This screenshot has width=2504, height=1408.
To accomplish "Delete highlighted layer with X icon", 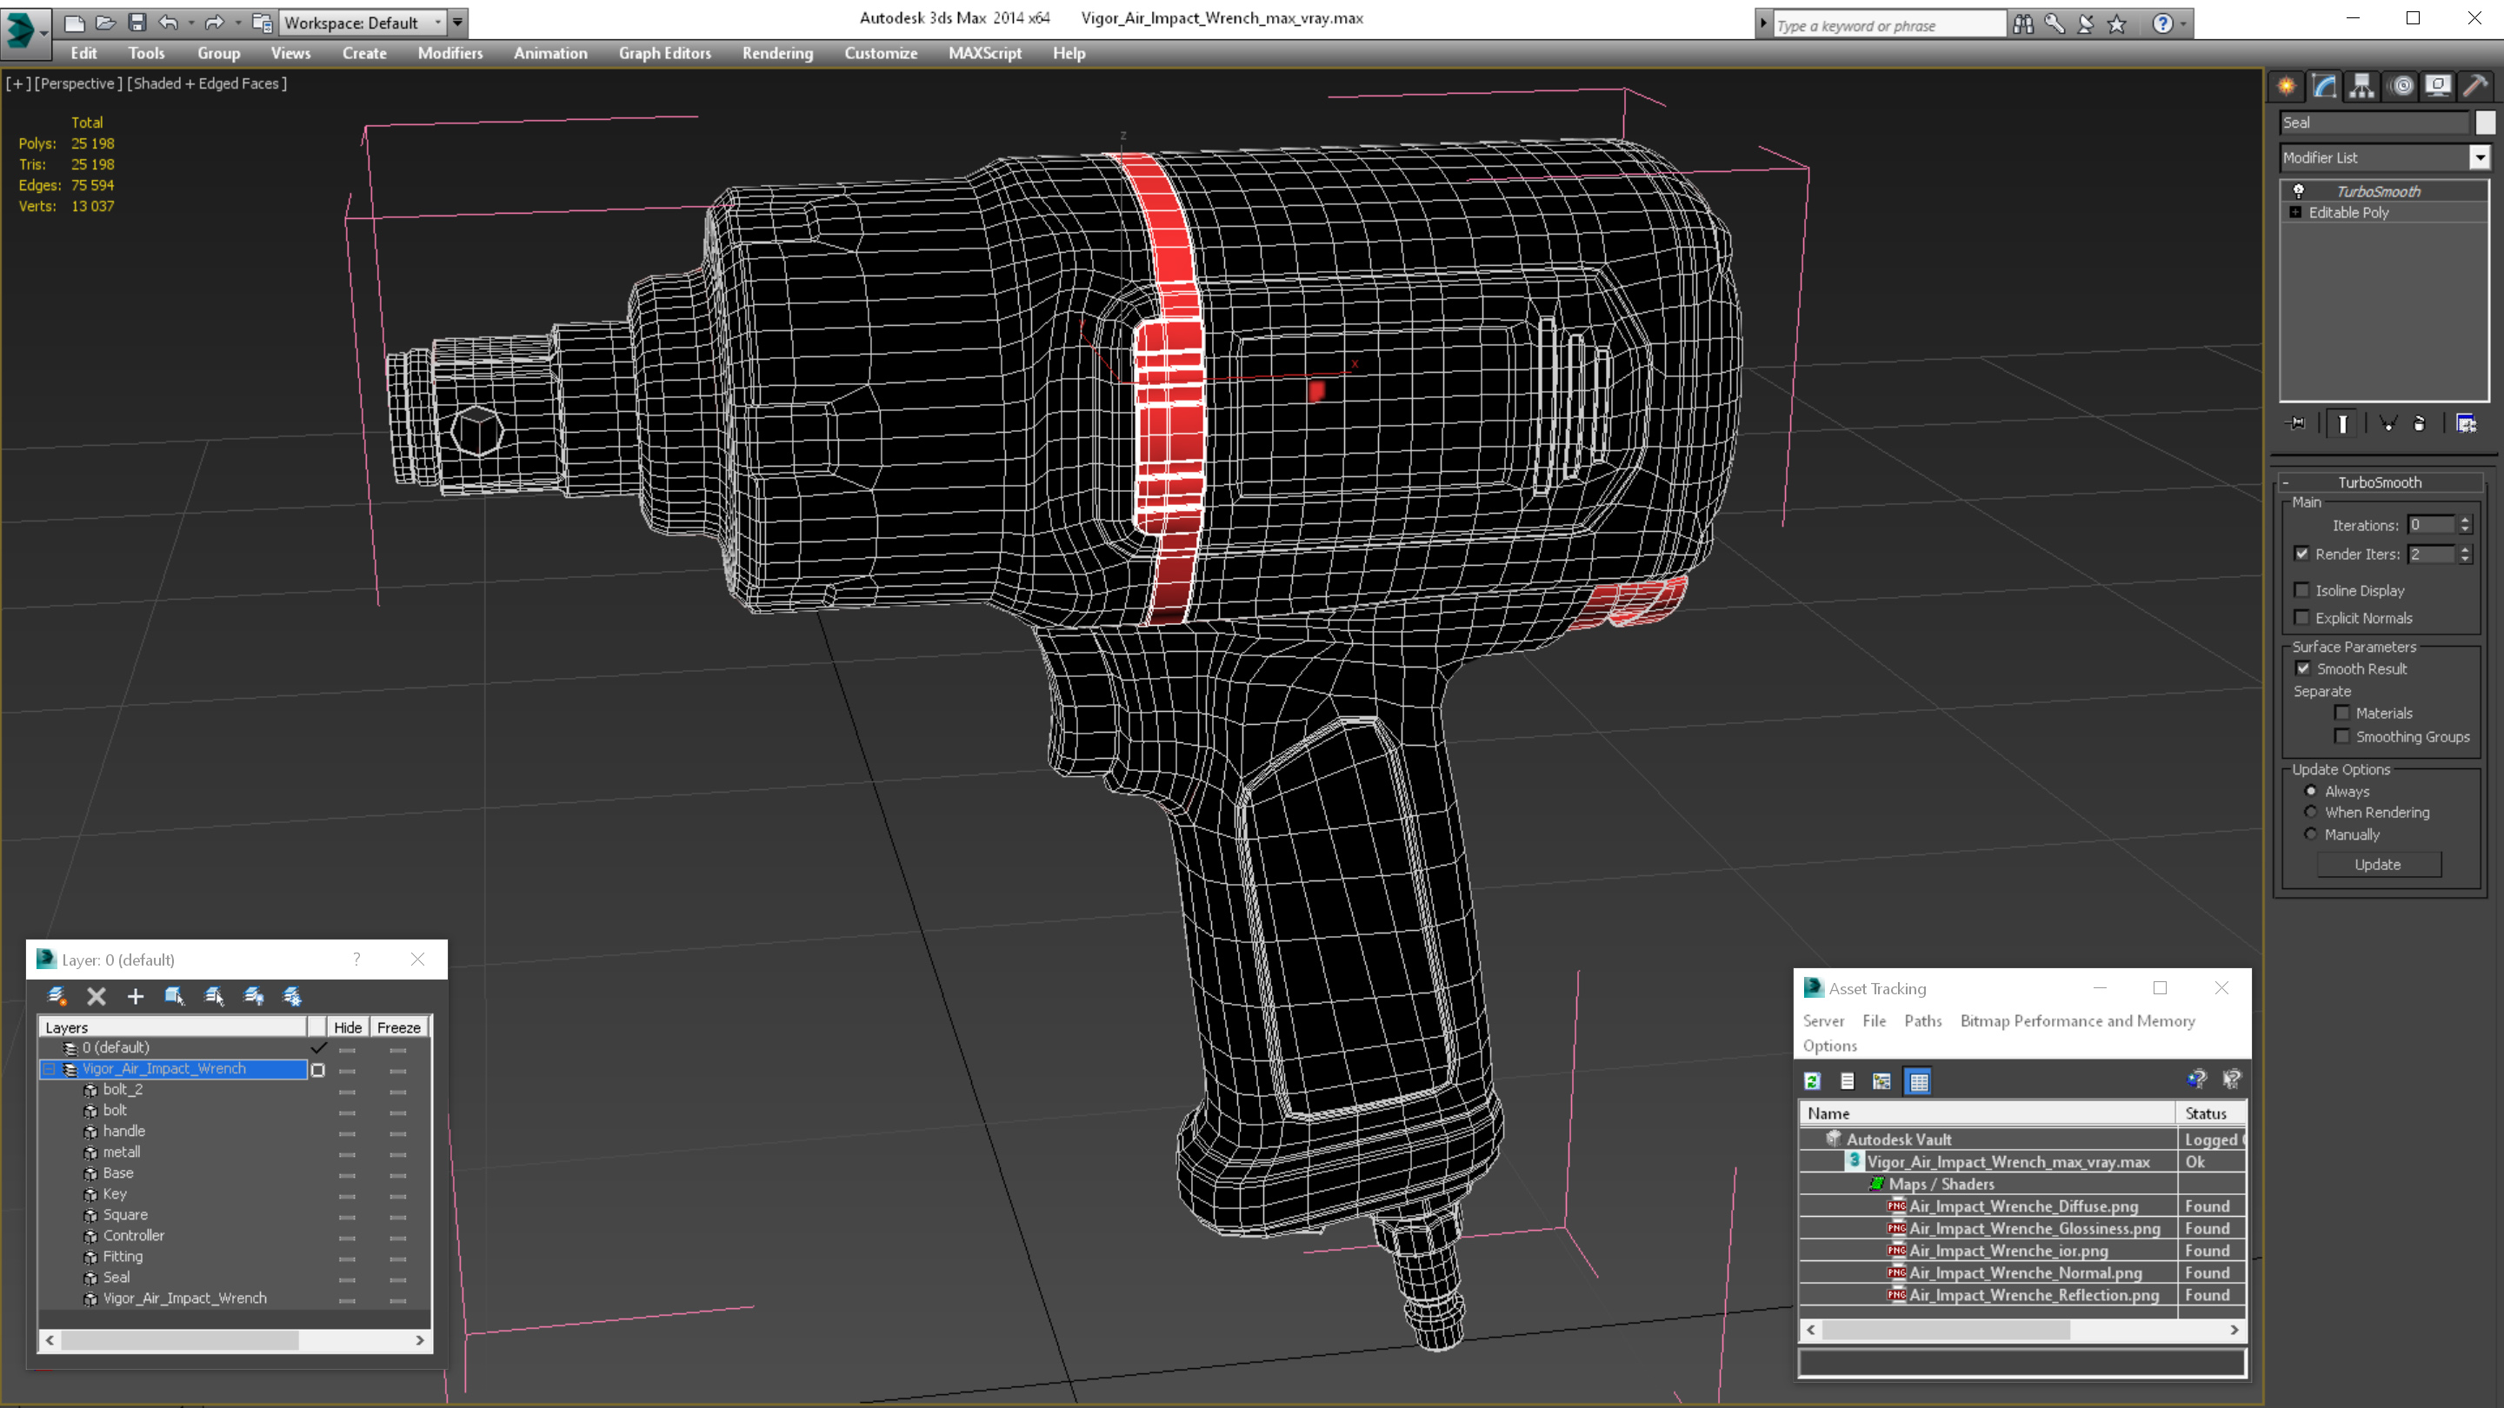I will [x=97, y=996].
